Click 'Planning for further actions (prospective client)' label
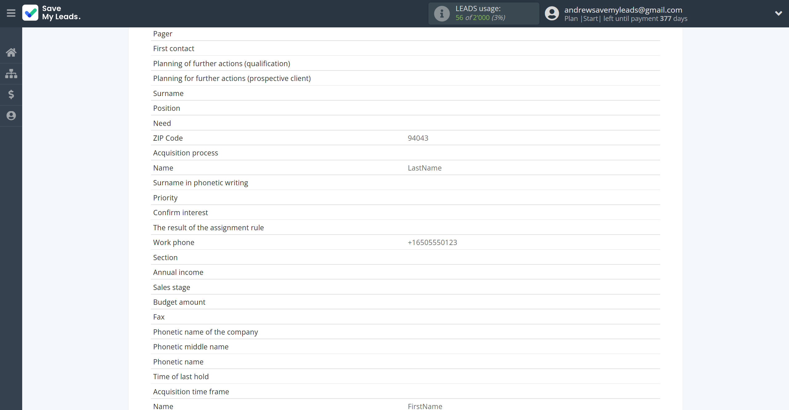The height and width of the screenshot is (410, 789). tap(232, 78)
